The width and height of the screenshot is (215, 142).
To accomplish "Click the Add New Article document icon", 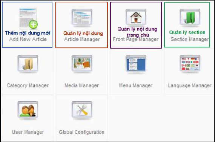I will pos(28,18).
